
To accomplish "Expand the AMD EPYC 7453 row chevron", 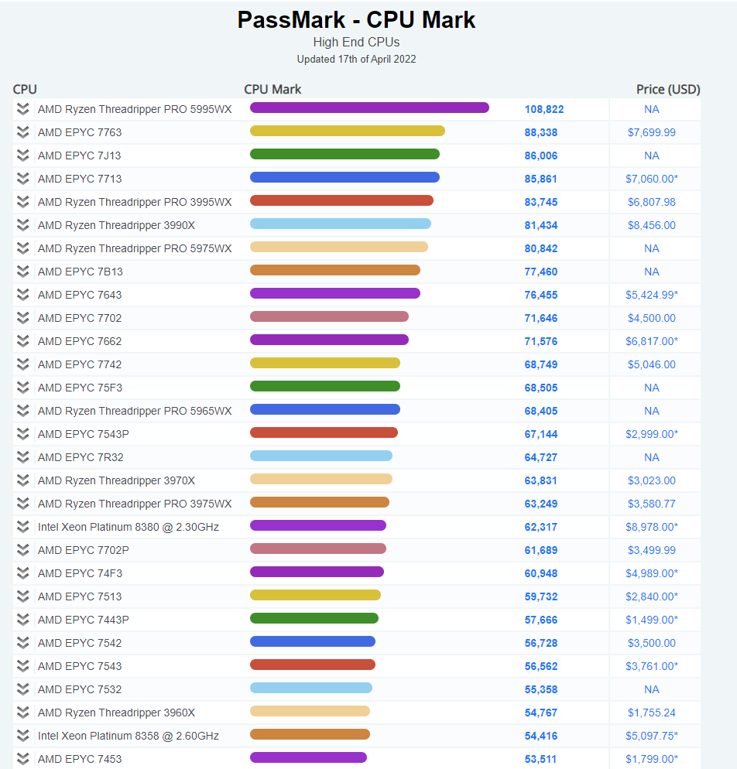I will 22,759.
